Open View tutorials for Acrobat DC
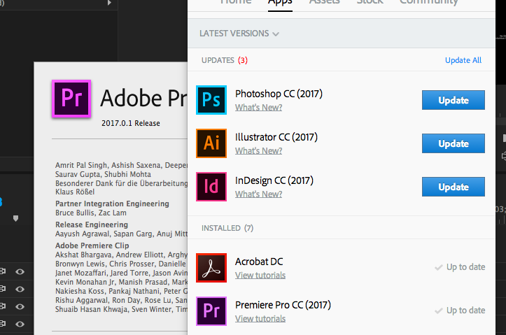Screen dimensions: 506x335 tap(260, 275)
